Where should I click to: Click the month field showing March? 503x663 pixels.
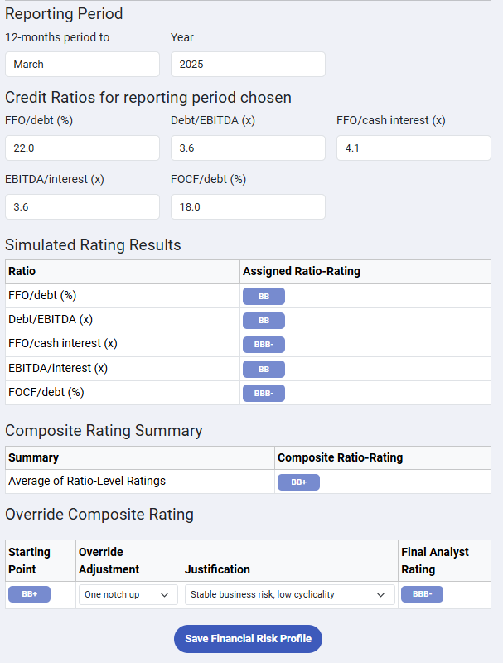[82, 64]
